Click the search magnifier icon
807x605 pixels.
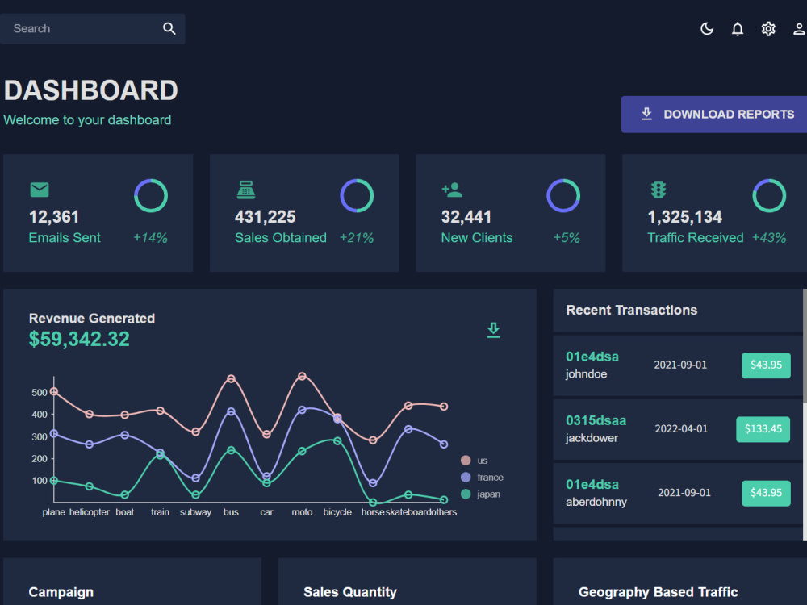point(169,29)
